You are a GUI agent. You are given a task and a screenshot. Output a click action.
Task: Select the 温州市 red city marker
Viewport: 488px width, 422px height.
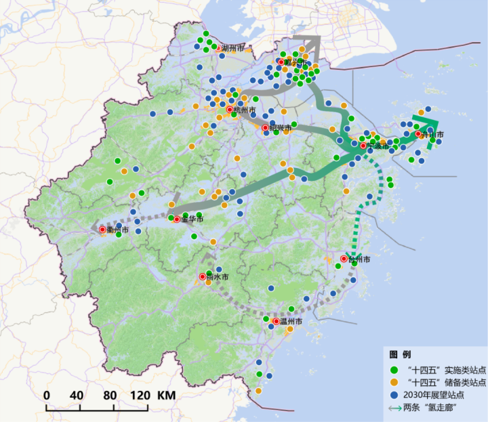276,321
